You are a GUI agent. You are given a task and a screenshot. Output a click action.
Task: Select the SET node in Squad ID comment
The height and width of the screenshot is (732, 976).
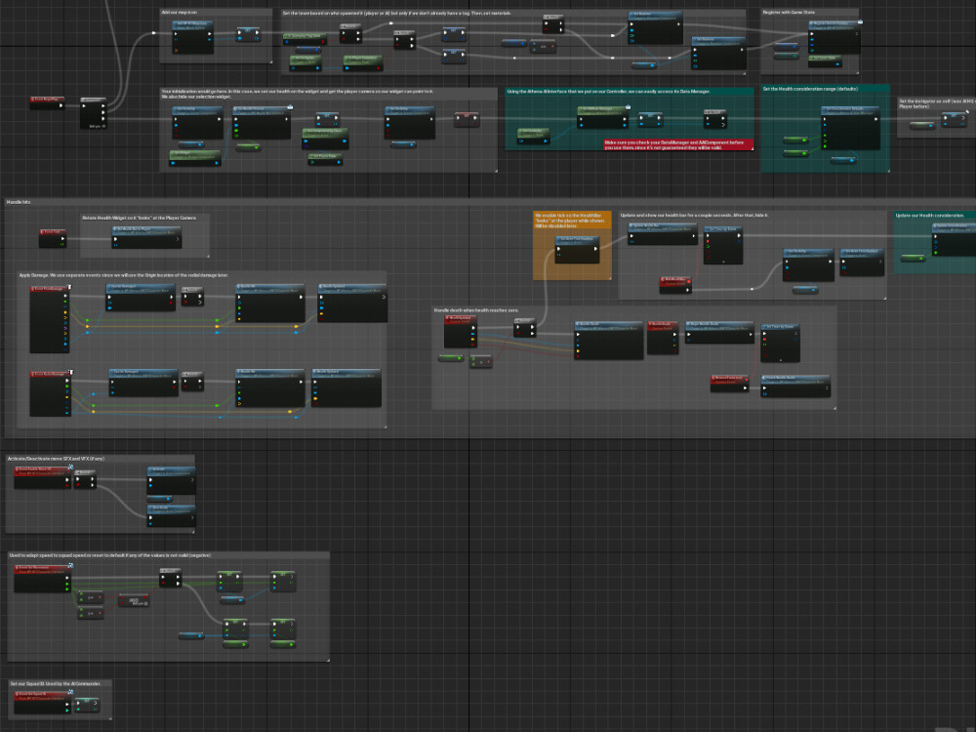87,705
